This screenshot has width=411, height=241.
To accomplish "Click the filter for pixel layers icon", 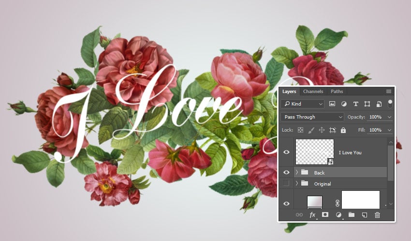I will [332, 104].
